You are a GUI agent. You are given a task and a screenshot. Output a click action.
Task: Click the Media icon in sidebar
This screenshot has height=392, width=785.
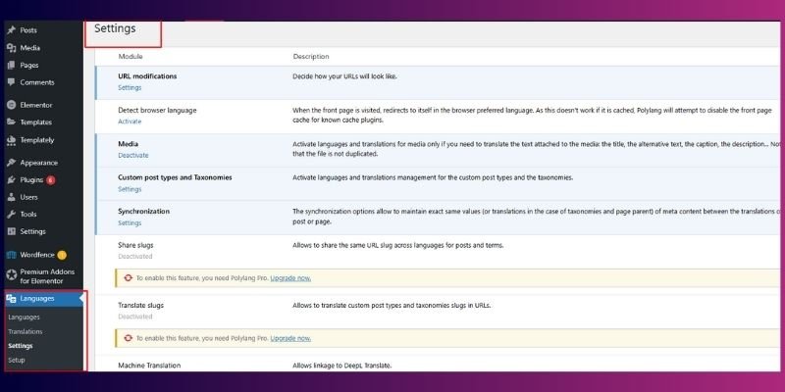12,47
